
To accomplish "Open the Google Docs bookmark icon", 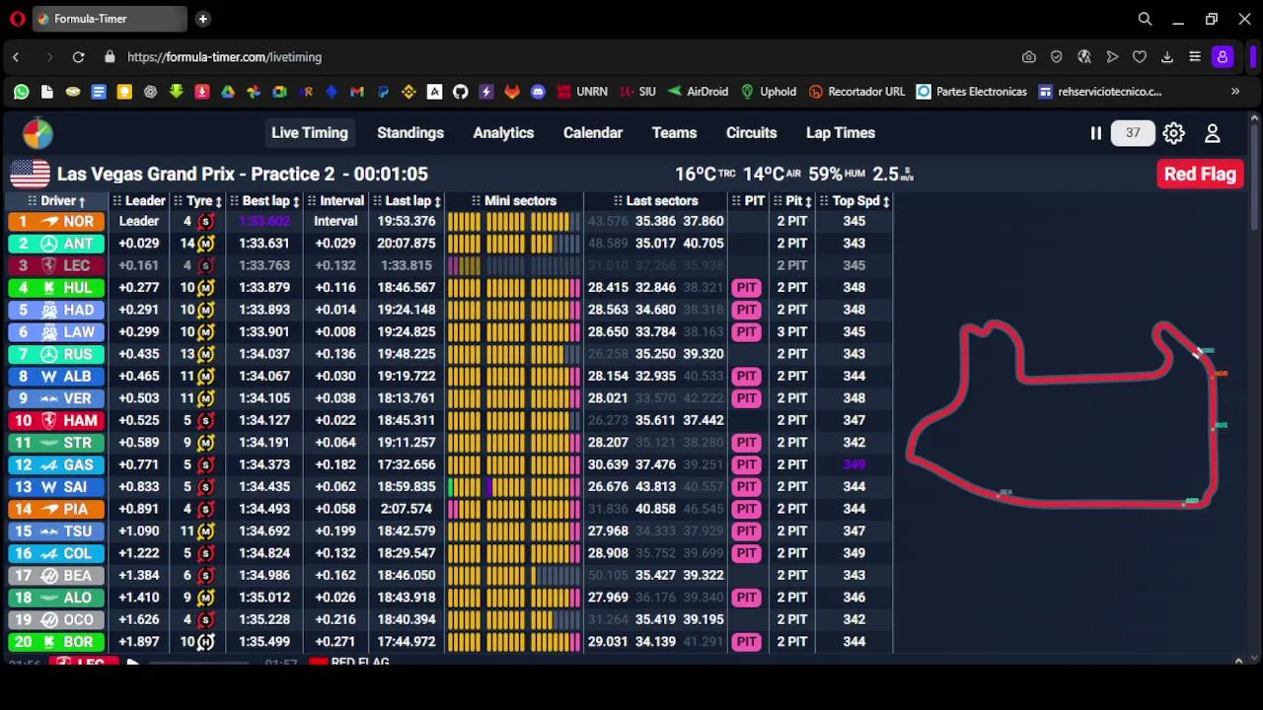I will [x=99, y=92].
